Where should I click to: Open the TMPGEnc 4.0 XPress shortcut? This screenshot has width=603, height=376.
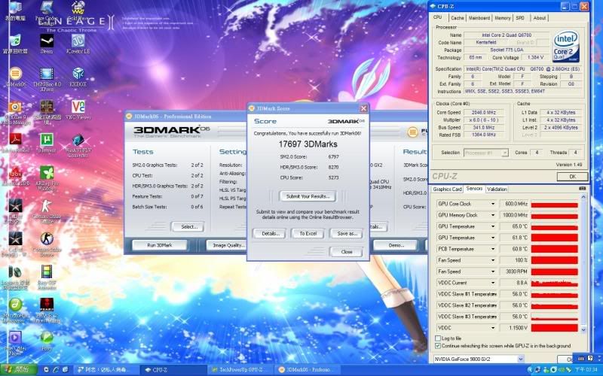point(46,74)
